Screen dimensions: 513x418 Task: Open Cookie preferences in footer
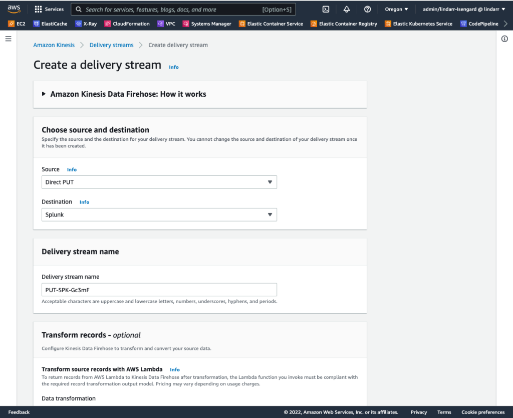[x=483, y=412]
